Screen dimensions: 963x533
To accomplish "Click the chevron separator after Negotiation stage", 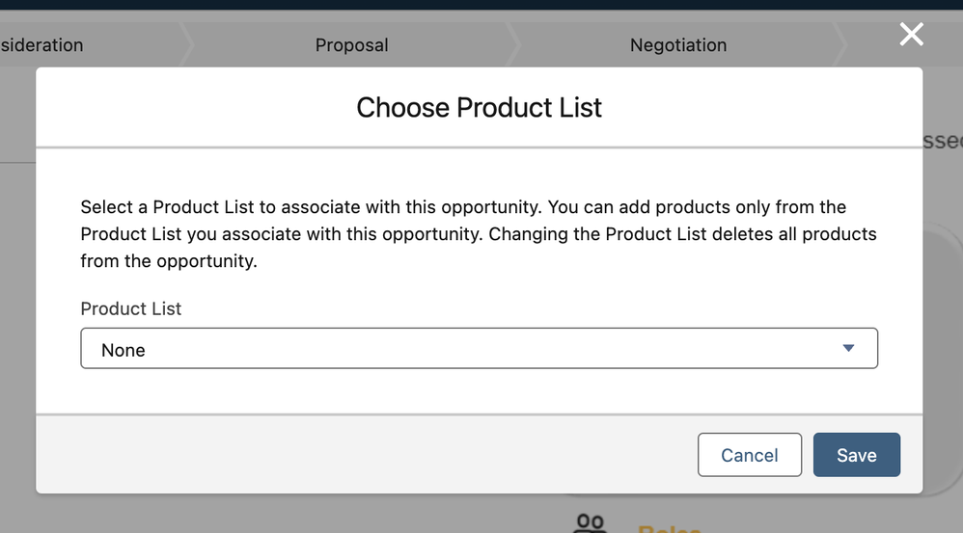I will 839,44.
